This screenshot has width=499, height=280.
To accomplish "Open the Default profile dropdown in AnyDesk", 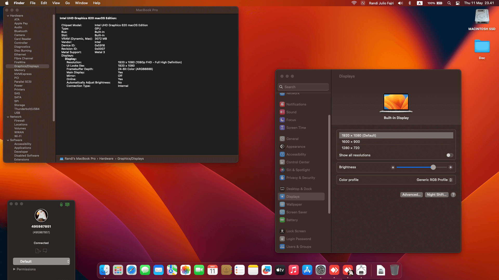I will tap(42, 261).
